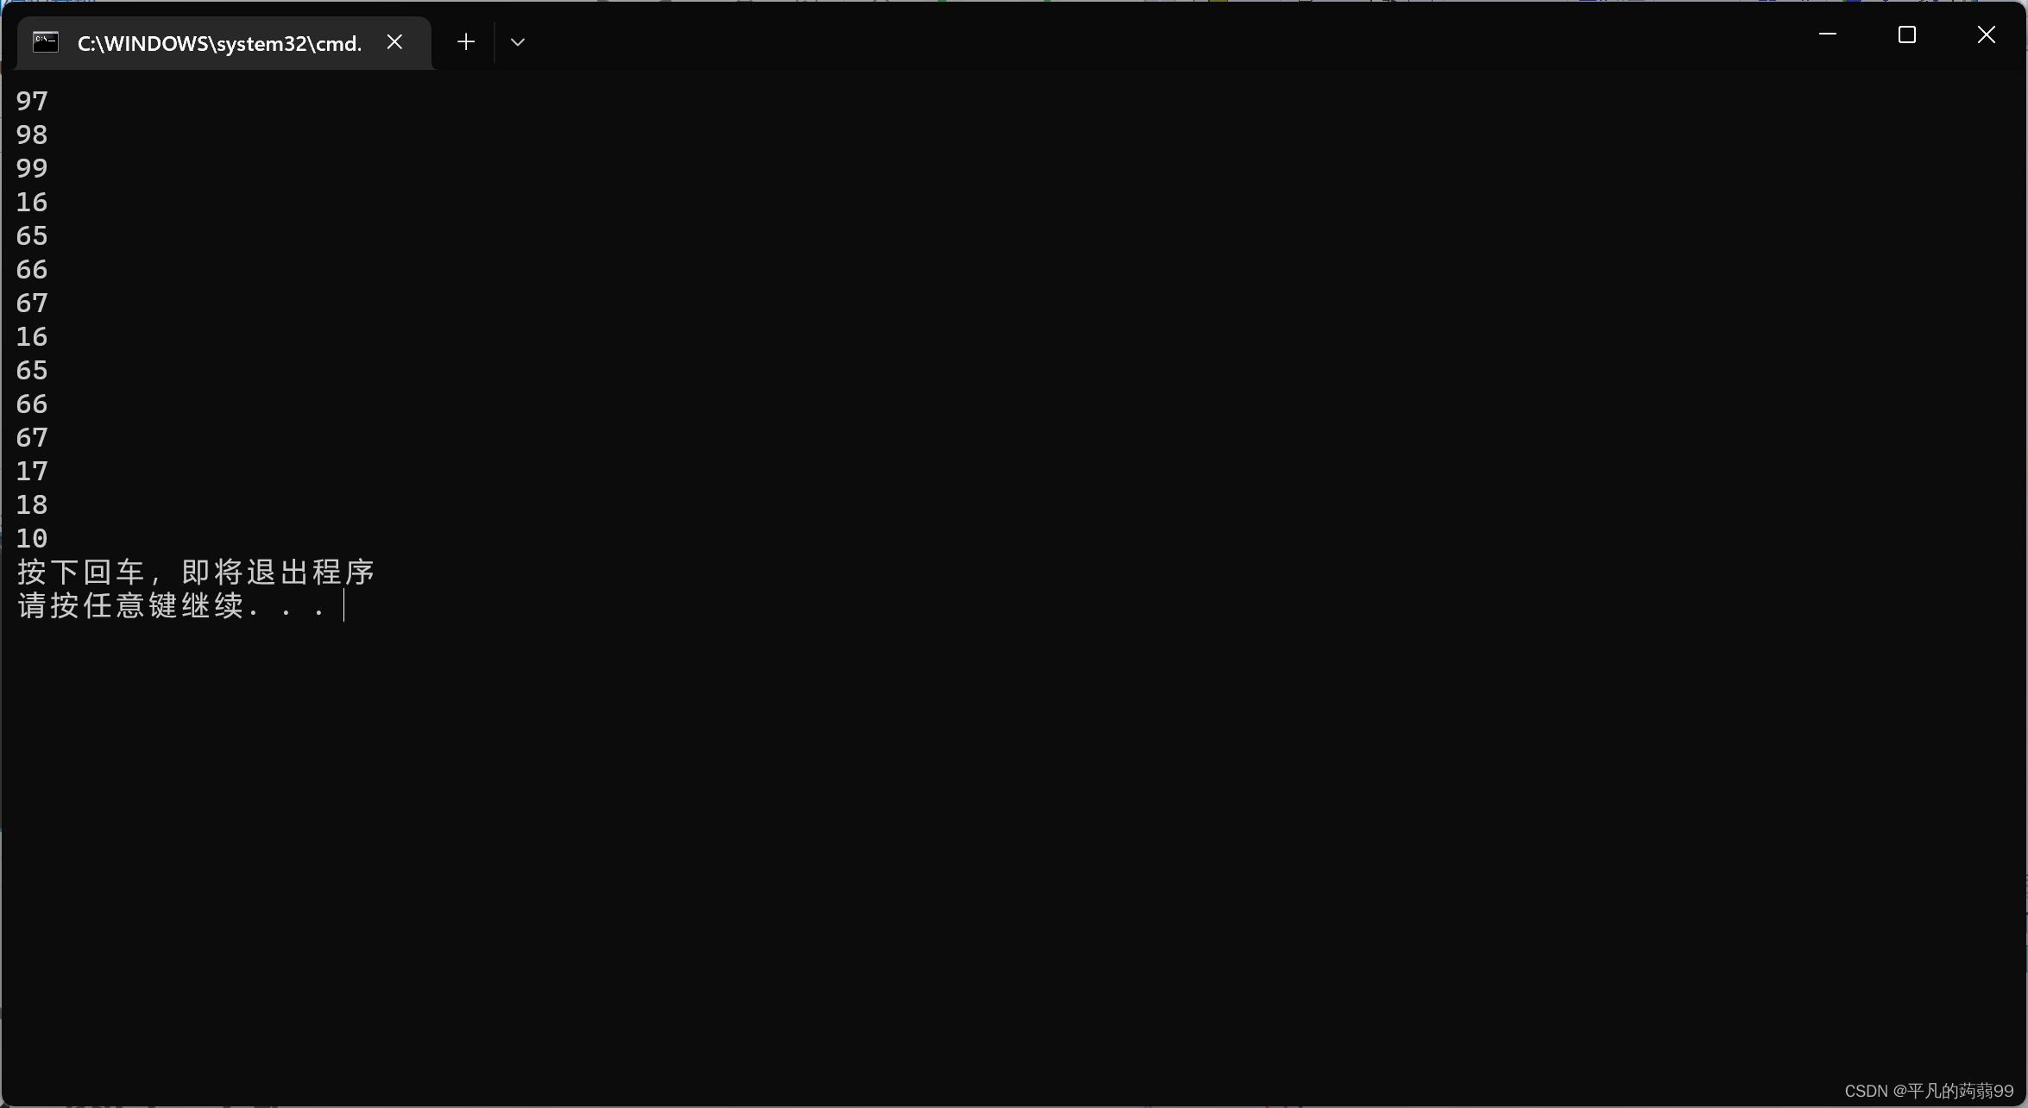Screen dimensions: 2028x1108
Task: Click the cmd icon in the tab
Action: 46,41
